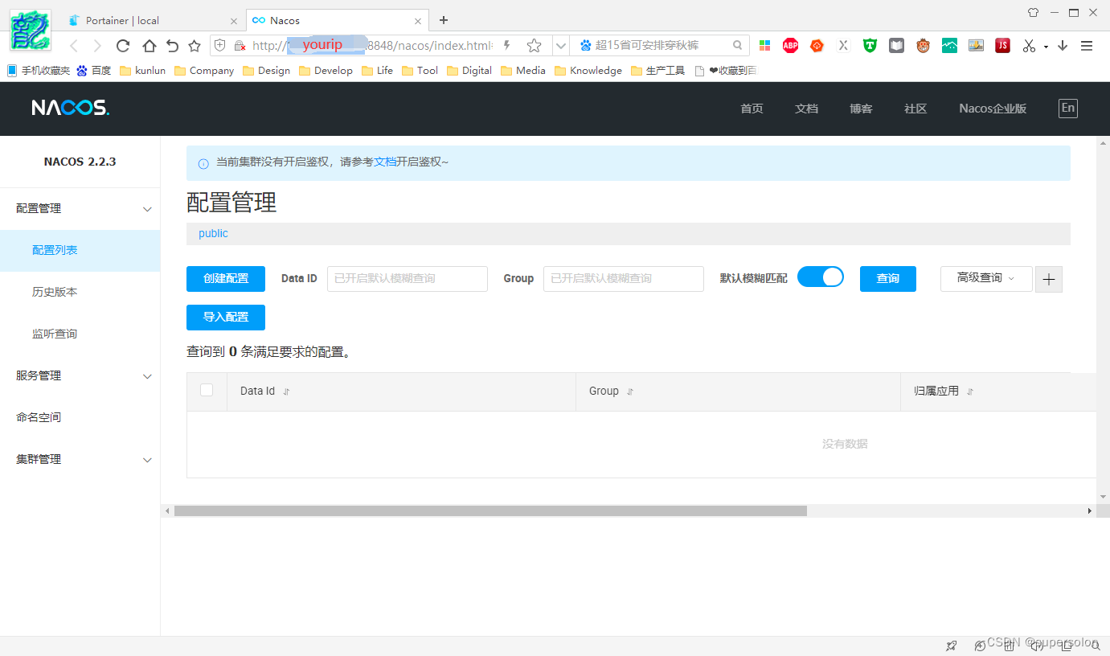Click the monkey extension icon
This screenshot has height=656, width=1110.
tap(923, 46)
